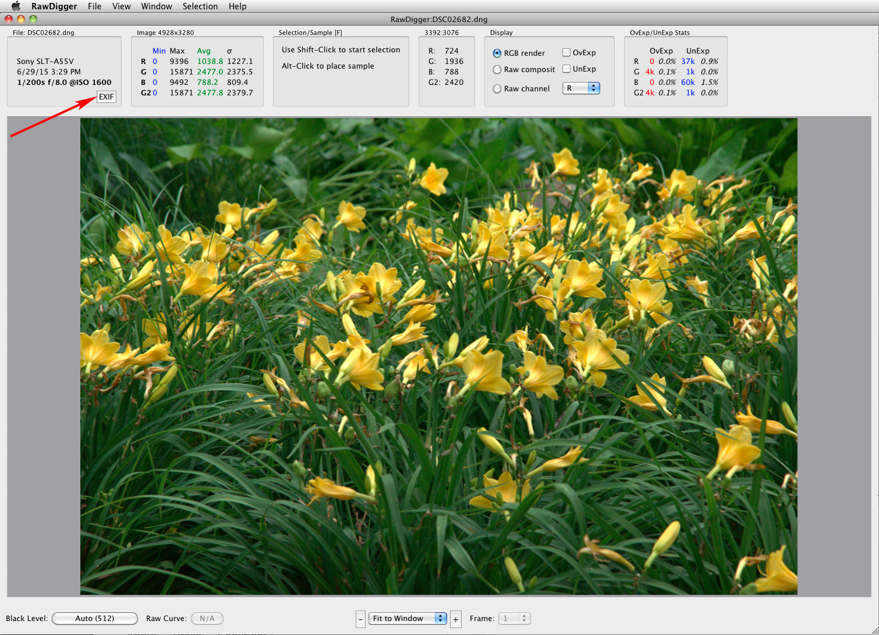Open the RawDigger application menu
This screenshot has width=879, height=635.
click(54, 6)
